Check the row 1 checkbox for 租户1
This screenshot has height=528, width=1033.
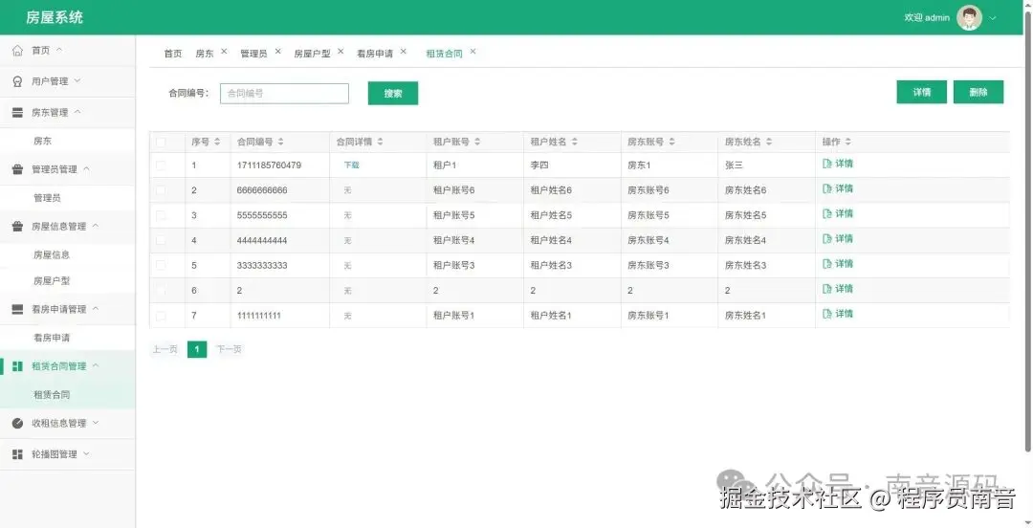(161, 165)
